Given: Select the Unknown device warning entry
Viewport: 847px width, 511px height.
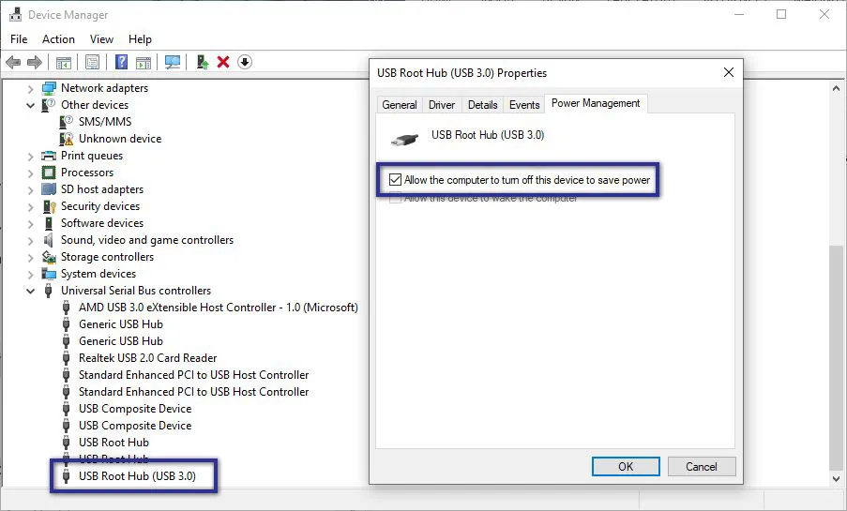Looking at the screenshot, I should tap(119, 139).
